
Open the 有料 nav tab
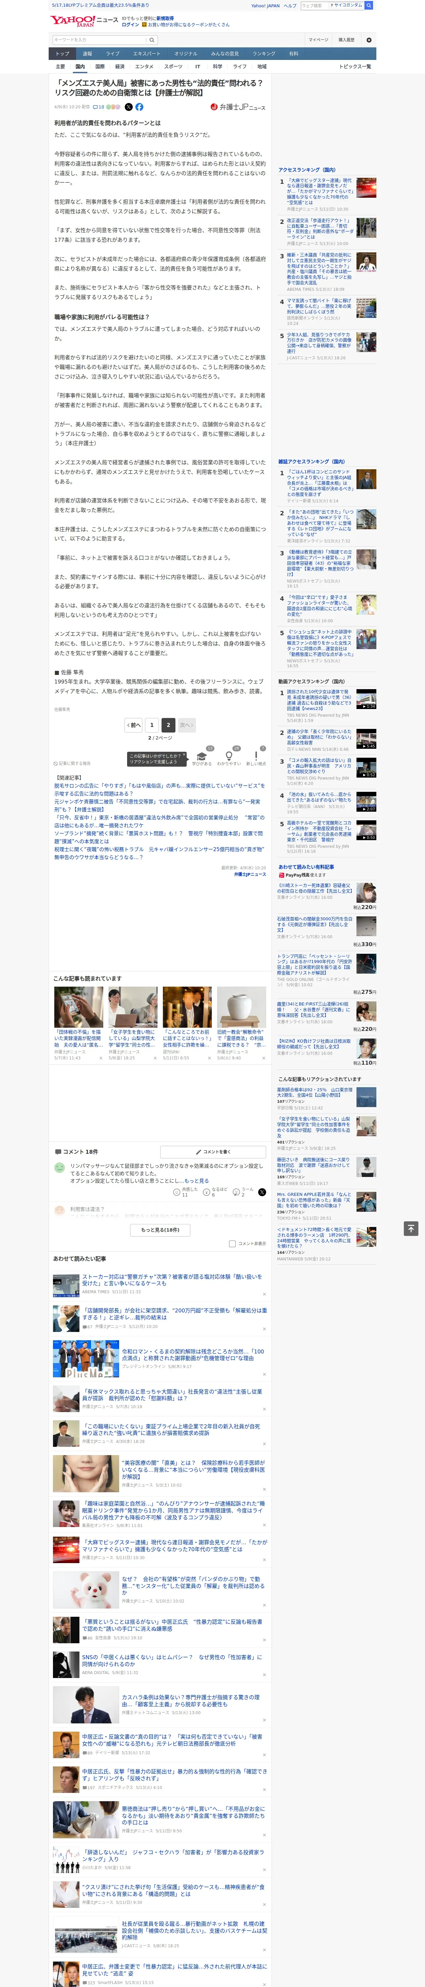coord(293,54)
